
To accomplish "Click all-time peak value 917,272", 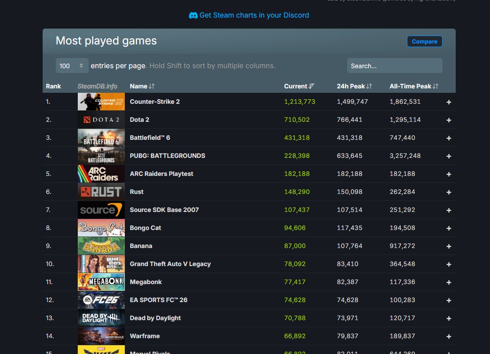I will (402, 246).
